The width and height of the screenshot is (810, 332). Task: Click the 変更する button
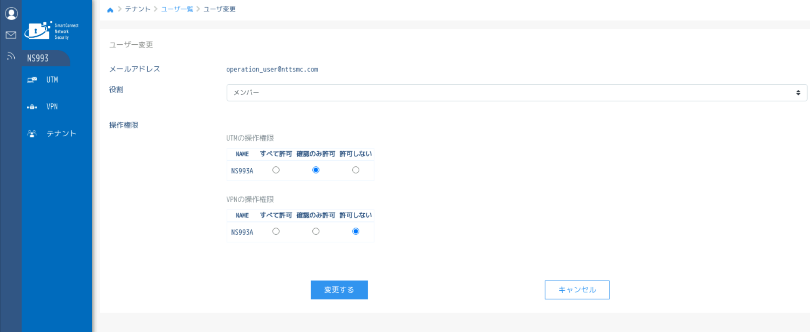(x=339, y=290)
